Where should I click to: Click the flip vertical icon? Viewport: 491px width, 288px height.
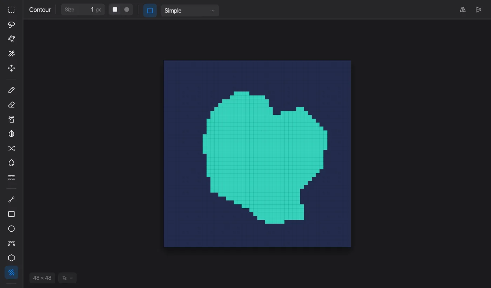point(478,10)
